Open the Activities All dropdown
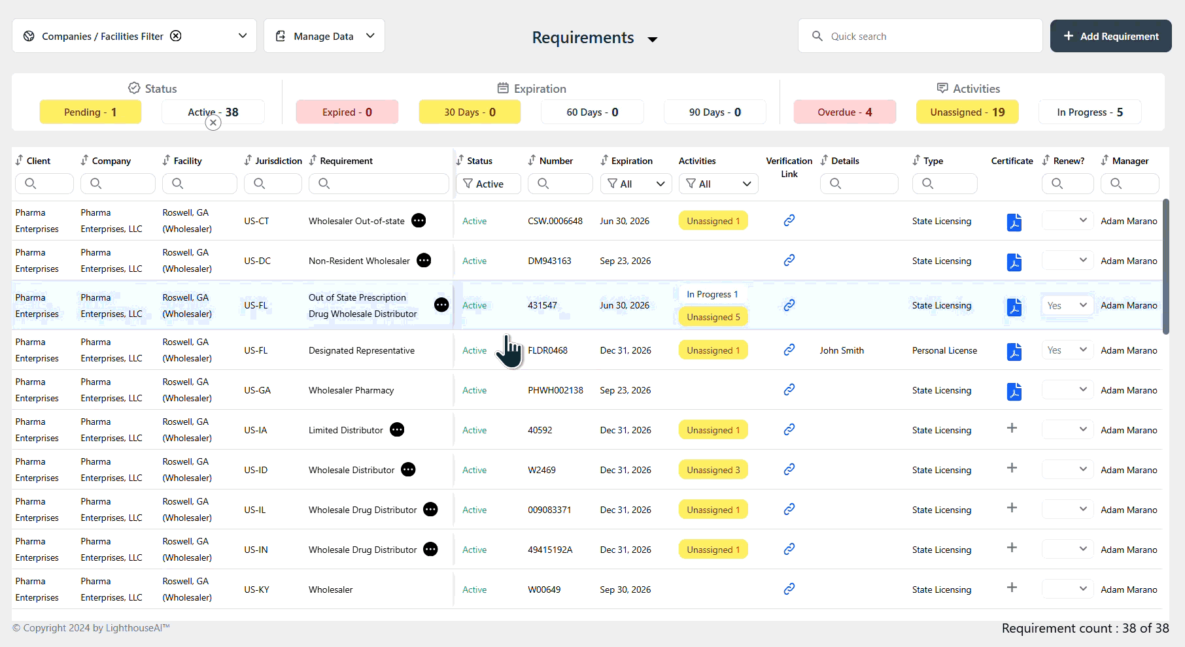The image size is (1185, 647). 718,184
